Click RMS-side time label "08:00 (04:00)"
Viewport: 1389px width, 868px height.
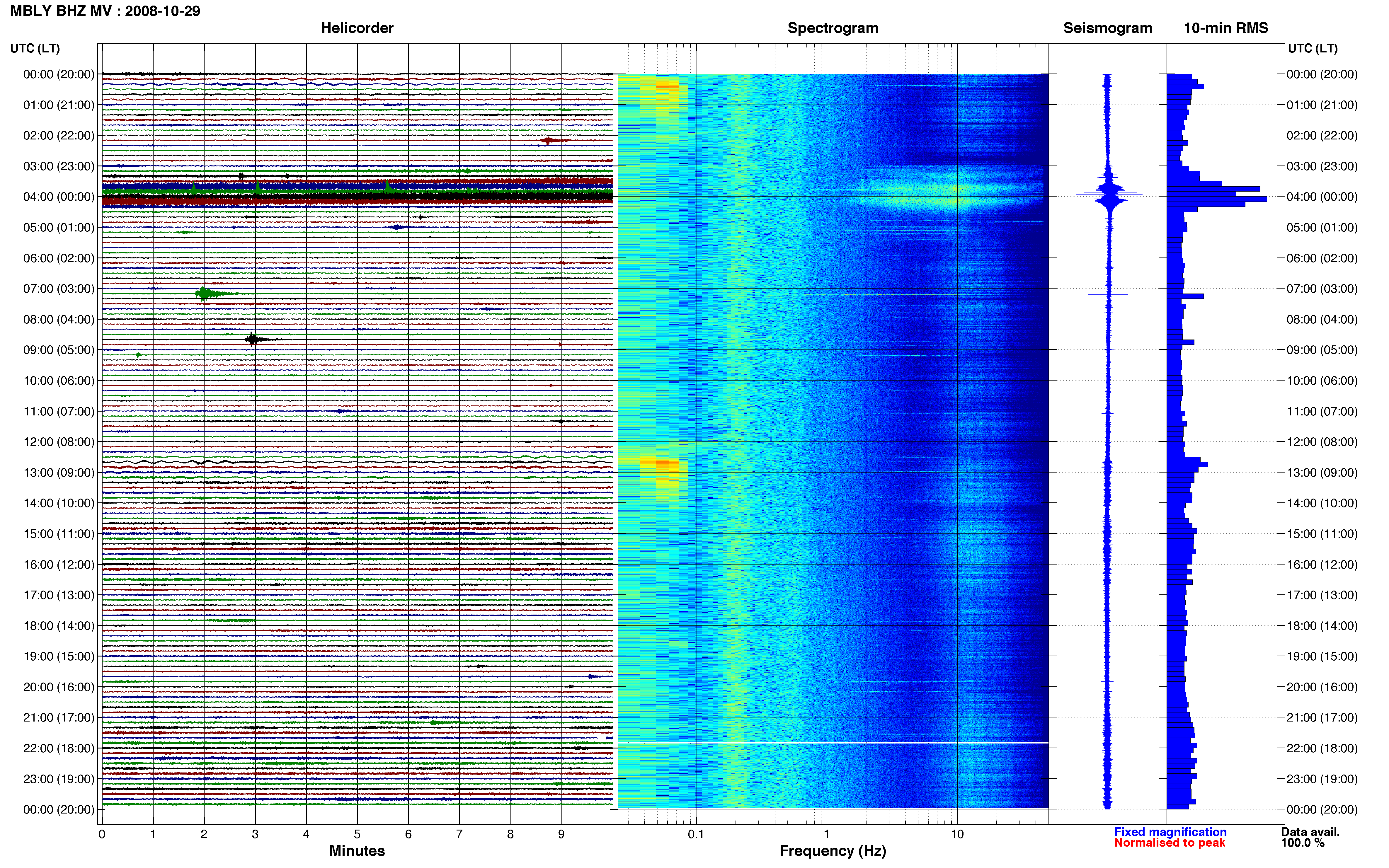pyautogui.click(x=1322, y=319)
